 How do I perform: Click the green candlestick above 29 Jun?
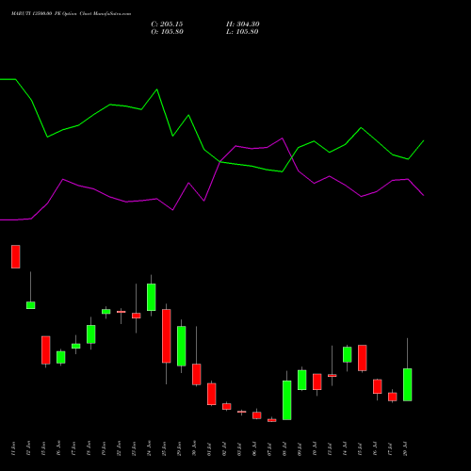[182, 346]
